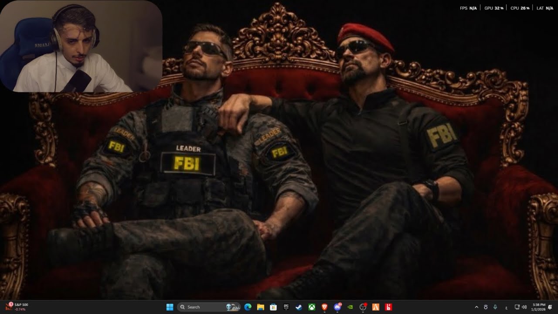The width and height of the screenshot is (558, 314).
Task: Open the NVIDIA app icon
Action: pos(350,307)
